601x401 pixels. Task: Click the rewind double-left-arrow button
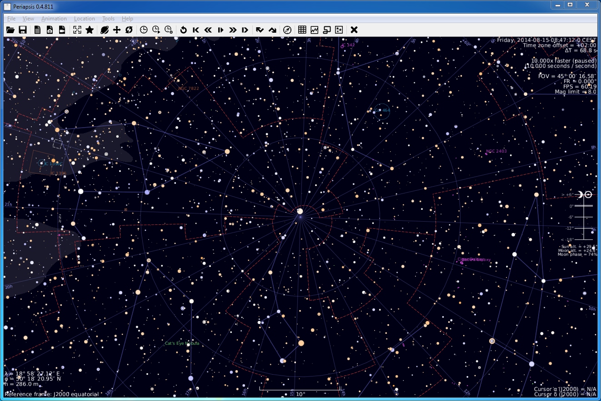click(208, 30)
